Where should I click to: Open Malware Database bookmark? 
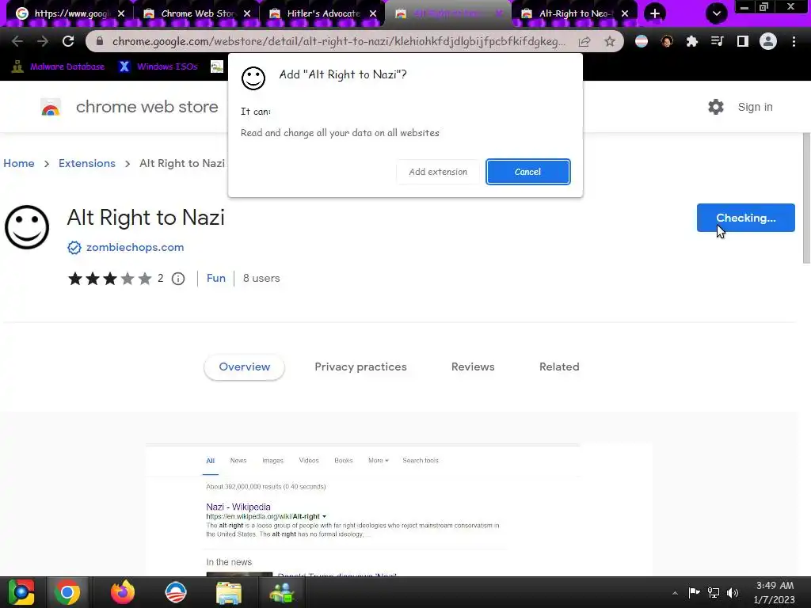[x=59, y=66]
